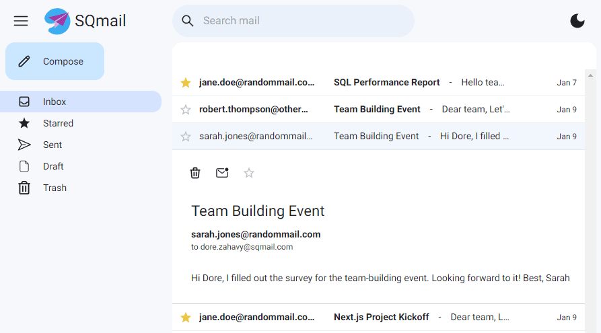Star the opened email from toolbar
This screenshot has width=601, height=333.
tap(249, 173)
